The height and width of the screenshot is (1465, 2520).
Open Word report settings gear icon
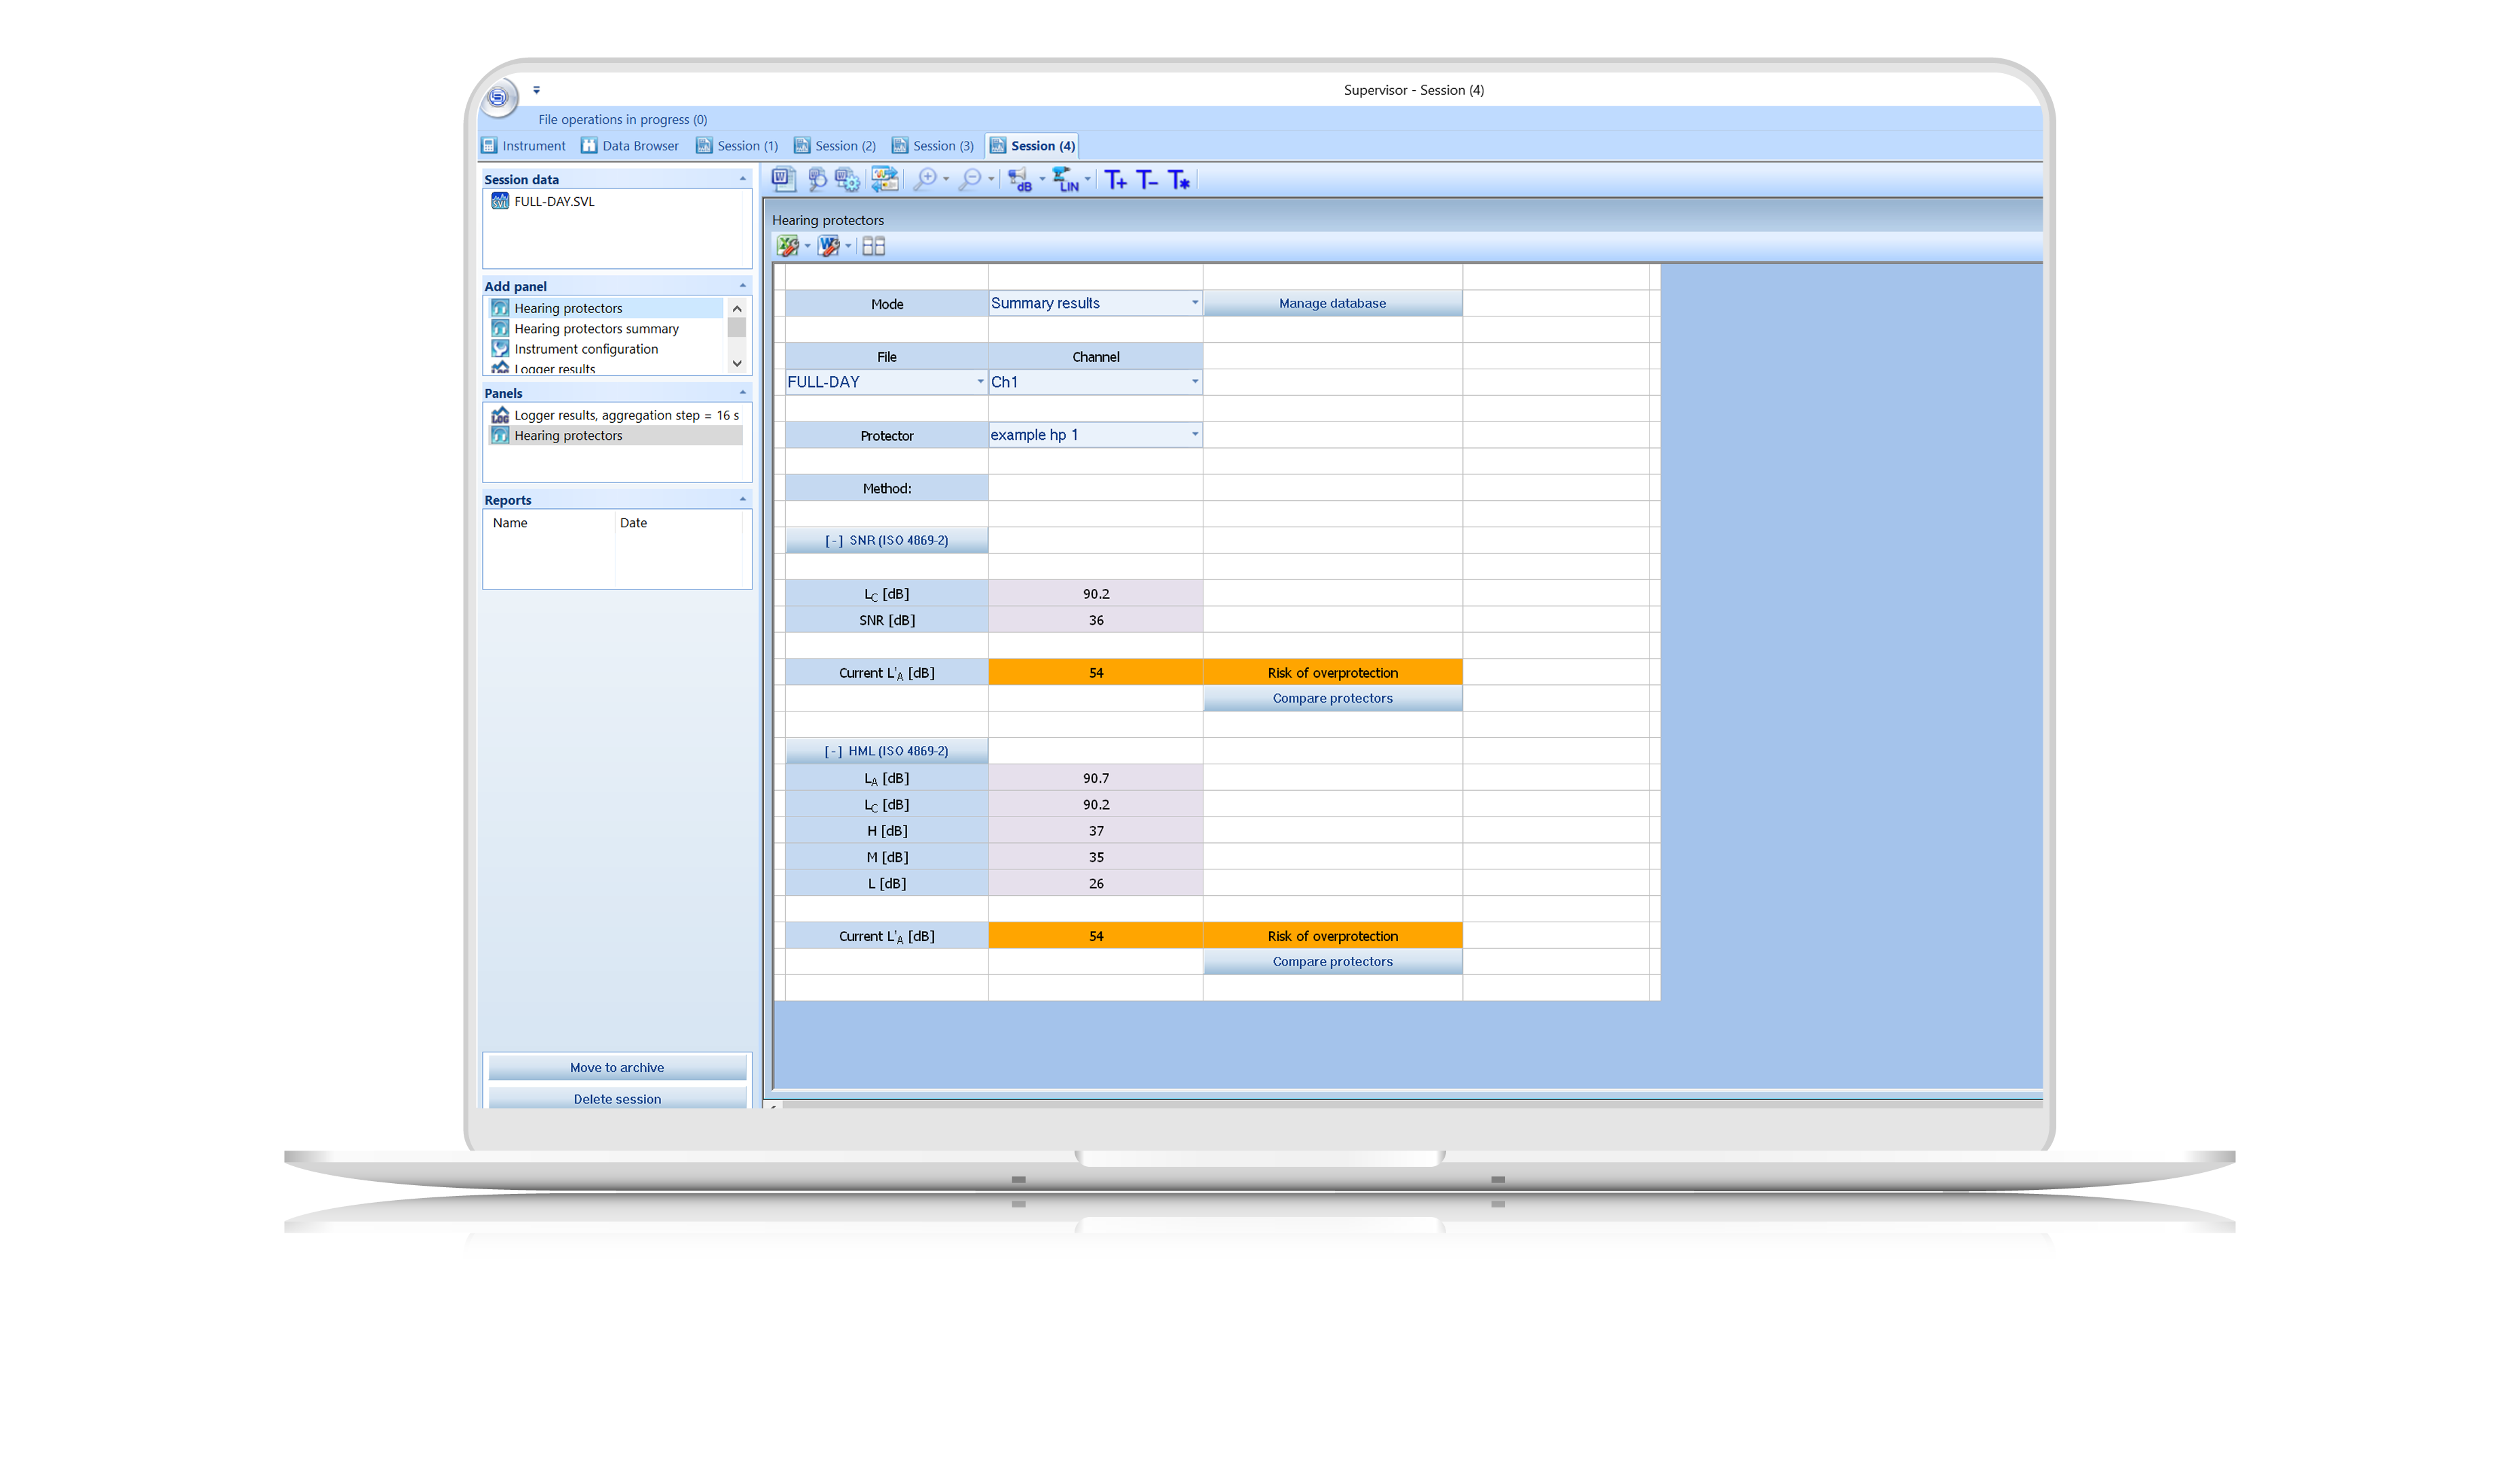pyautogui.click(x=848, y=180)
